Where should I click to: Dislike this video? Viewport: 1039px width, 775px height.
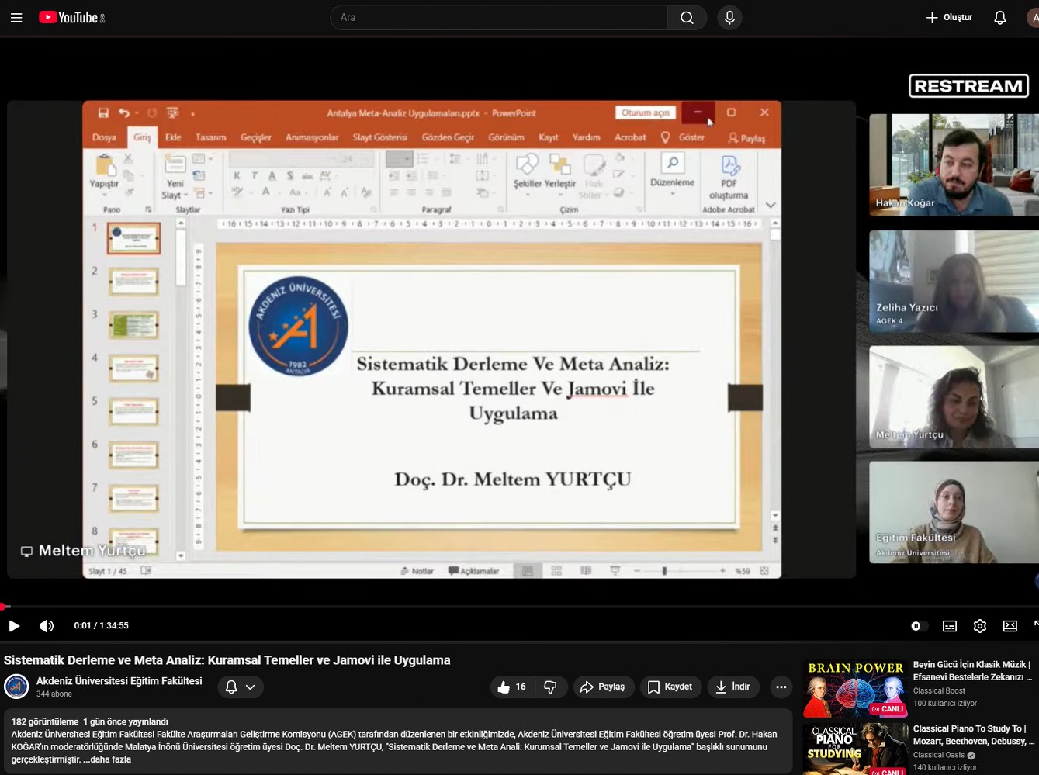550,687
